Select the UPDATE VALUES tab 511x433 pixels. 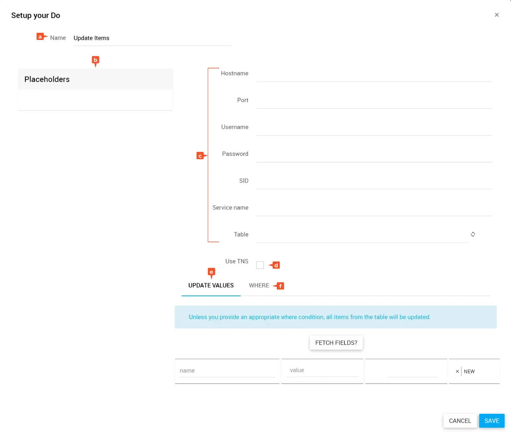[211, 286]
